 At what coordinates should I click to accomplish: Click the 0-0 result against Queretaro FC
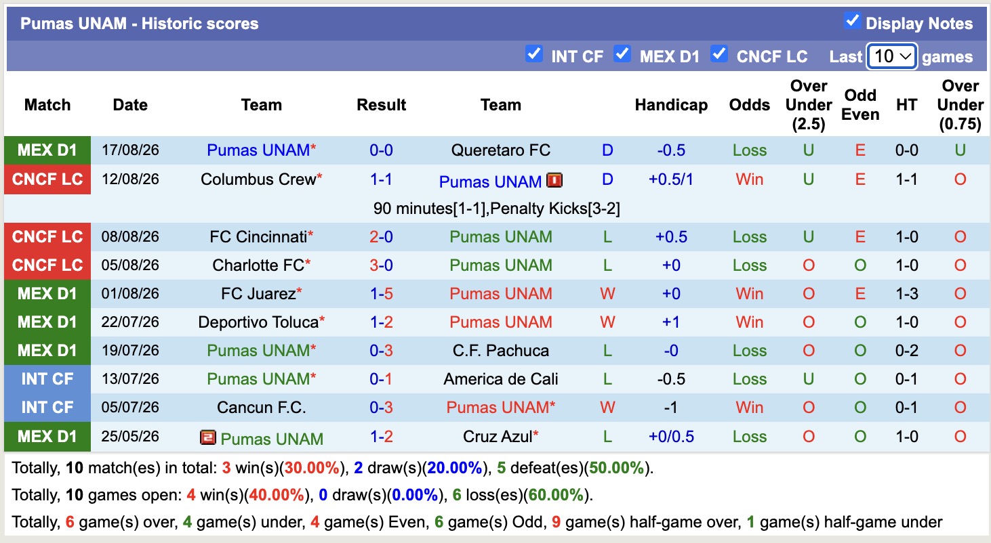[381, 150]
